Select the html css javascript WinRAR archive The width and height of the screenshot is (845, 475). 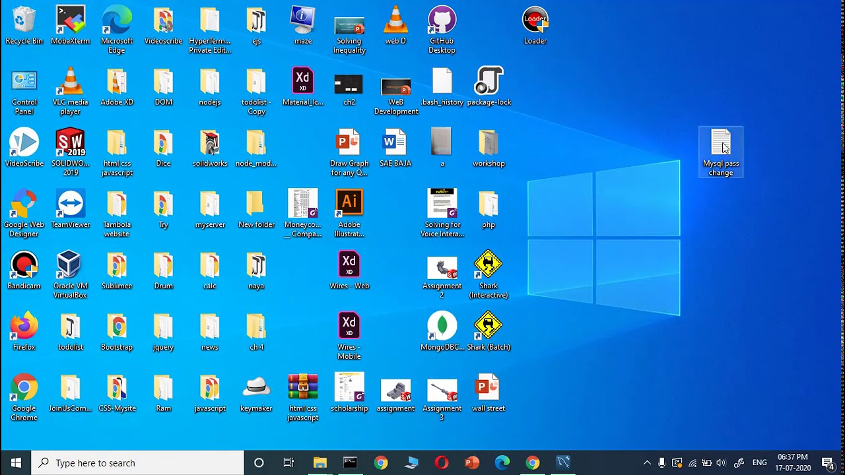[x=303, y=398]
